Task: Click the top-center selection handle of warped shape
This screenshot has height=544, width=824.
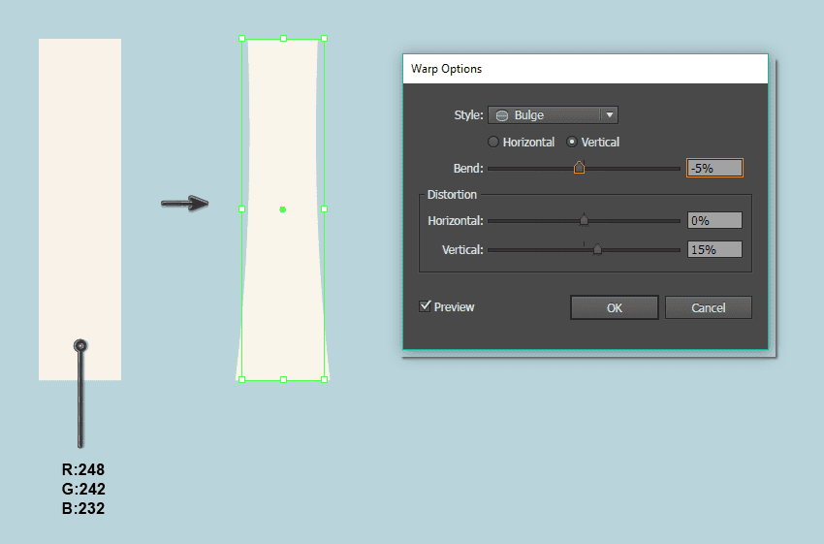Action: coord(283,39)
